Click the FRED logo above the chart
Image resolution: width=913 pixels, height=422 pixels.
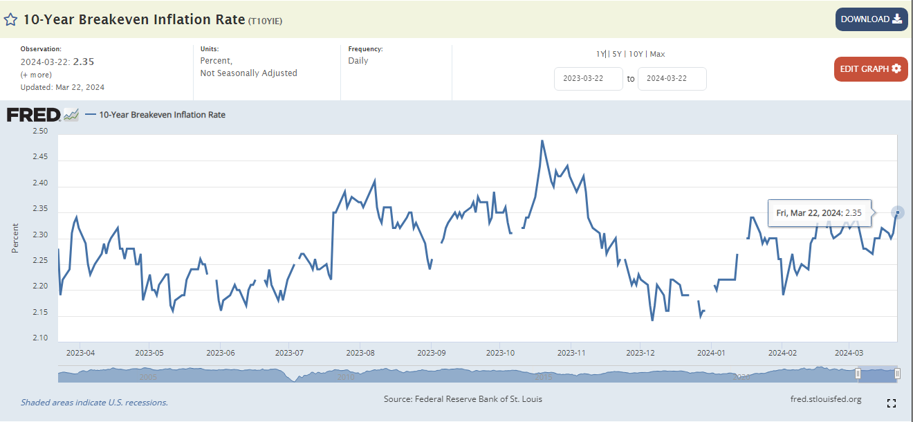[33, 115]
